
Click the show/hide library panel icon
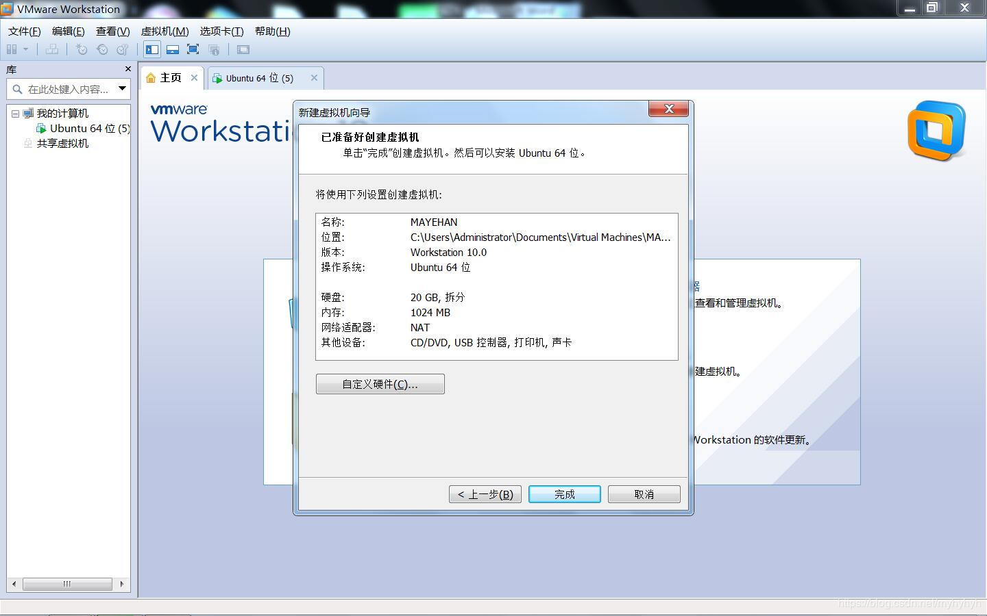(151, 49)
